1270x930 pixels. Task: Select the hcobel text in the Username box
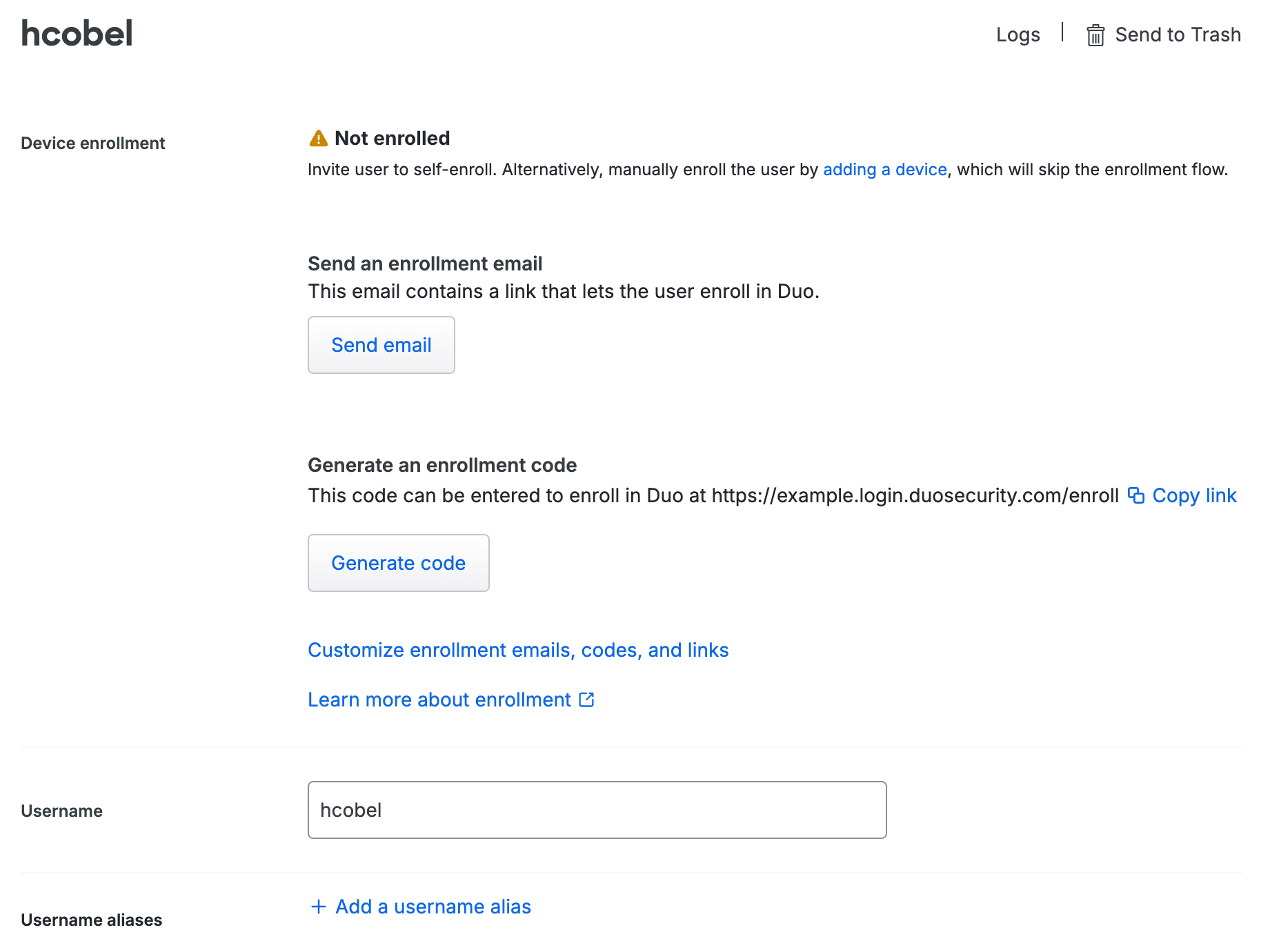point(352,810)
